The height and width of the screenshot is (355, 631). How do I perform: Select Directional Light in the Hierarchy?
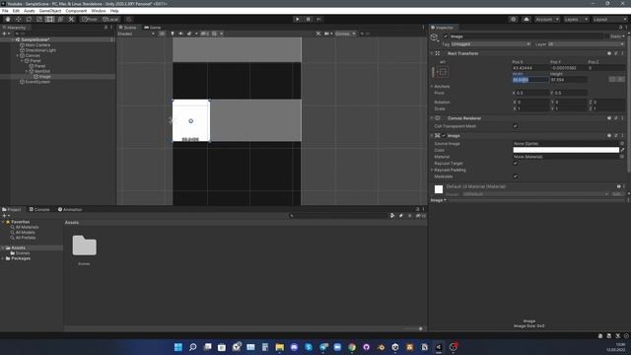[40, 50]
